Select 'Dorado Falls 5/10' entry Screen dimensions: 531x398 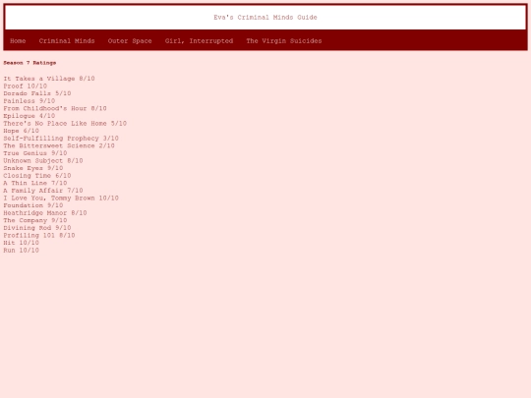[x=37, y=93]
